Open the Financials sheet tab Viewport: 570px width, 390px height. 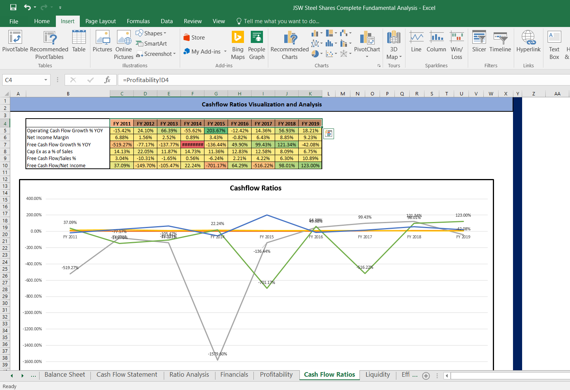234,375
